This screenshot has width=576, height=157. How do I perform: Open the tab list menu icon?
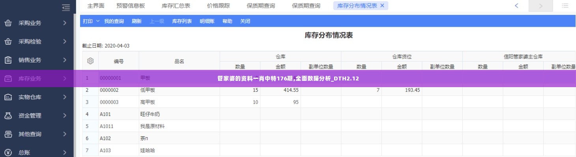tap(565, 6)
